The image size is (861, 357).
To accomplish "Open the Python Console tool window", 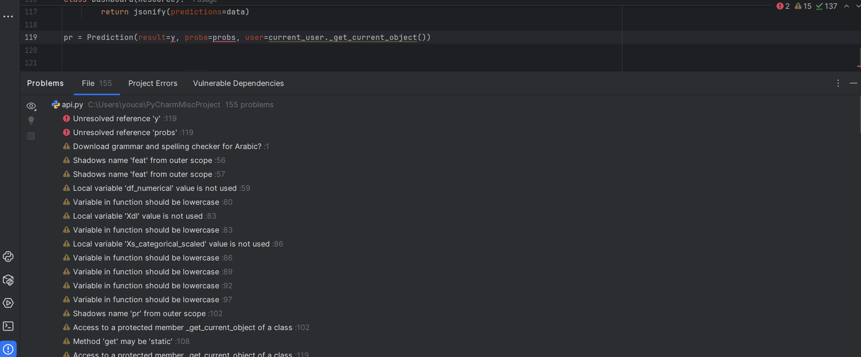I will click(8, 257).
